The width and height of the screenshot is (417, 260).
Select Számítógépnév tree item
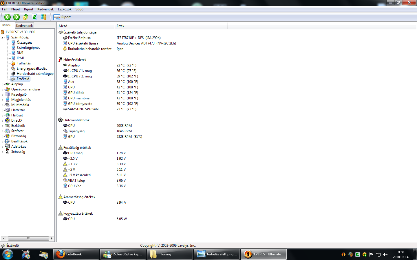point(28,48)
